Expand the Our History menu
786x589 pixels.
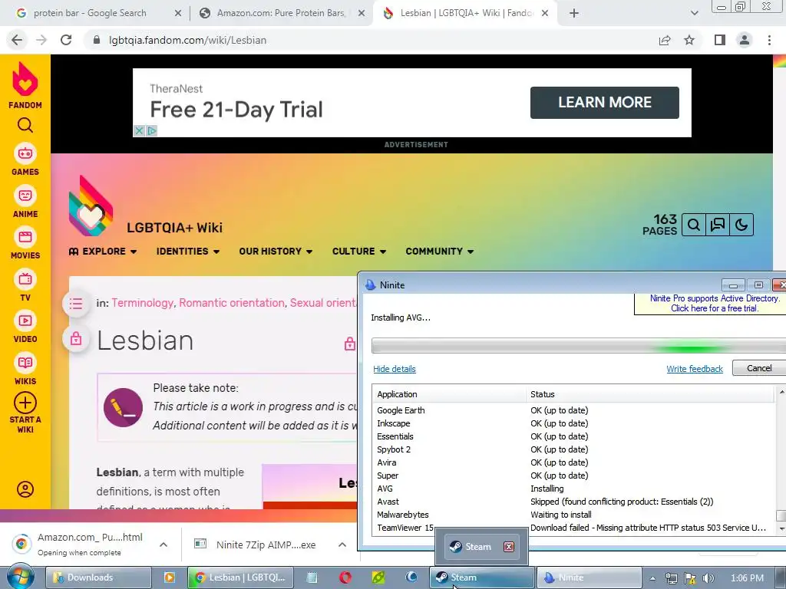[x=276, y=252]
